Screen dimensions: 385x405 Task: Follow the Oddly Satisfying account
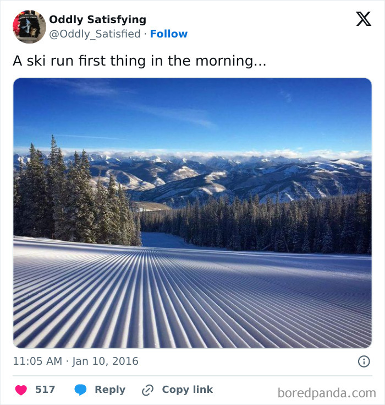[x=169, y=34]
